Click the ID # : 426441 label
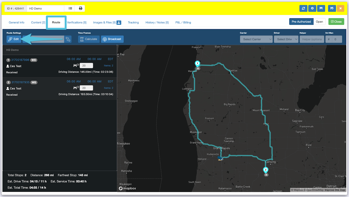Screen dimensions: 349x197 pos(16,8)
